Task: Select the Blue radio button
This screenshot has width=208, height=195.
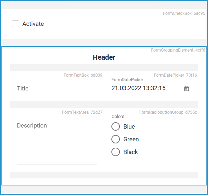Action: (x=116, y=126)
